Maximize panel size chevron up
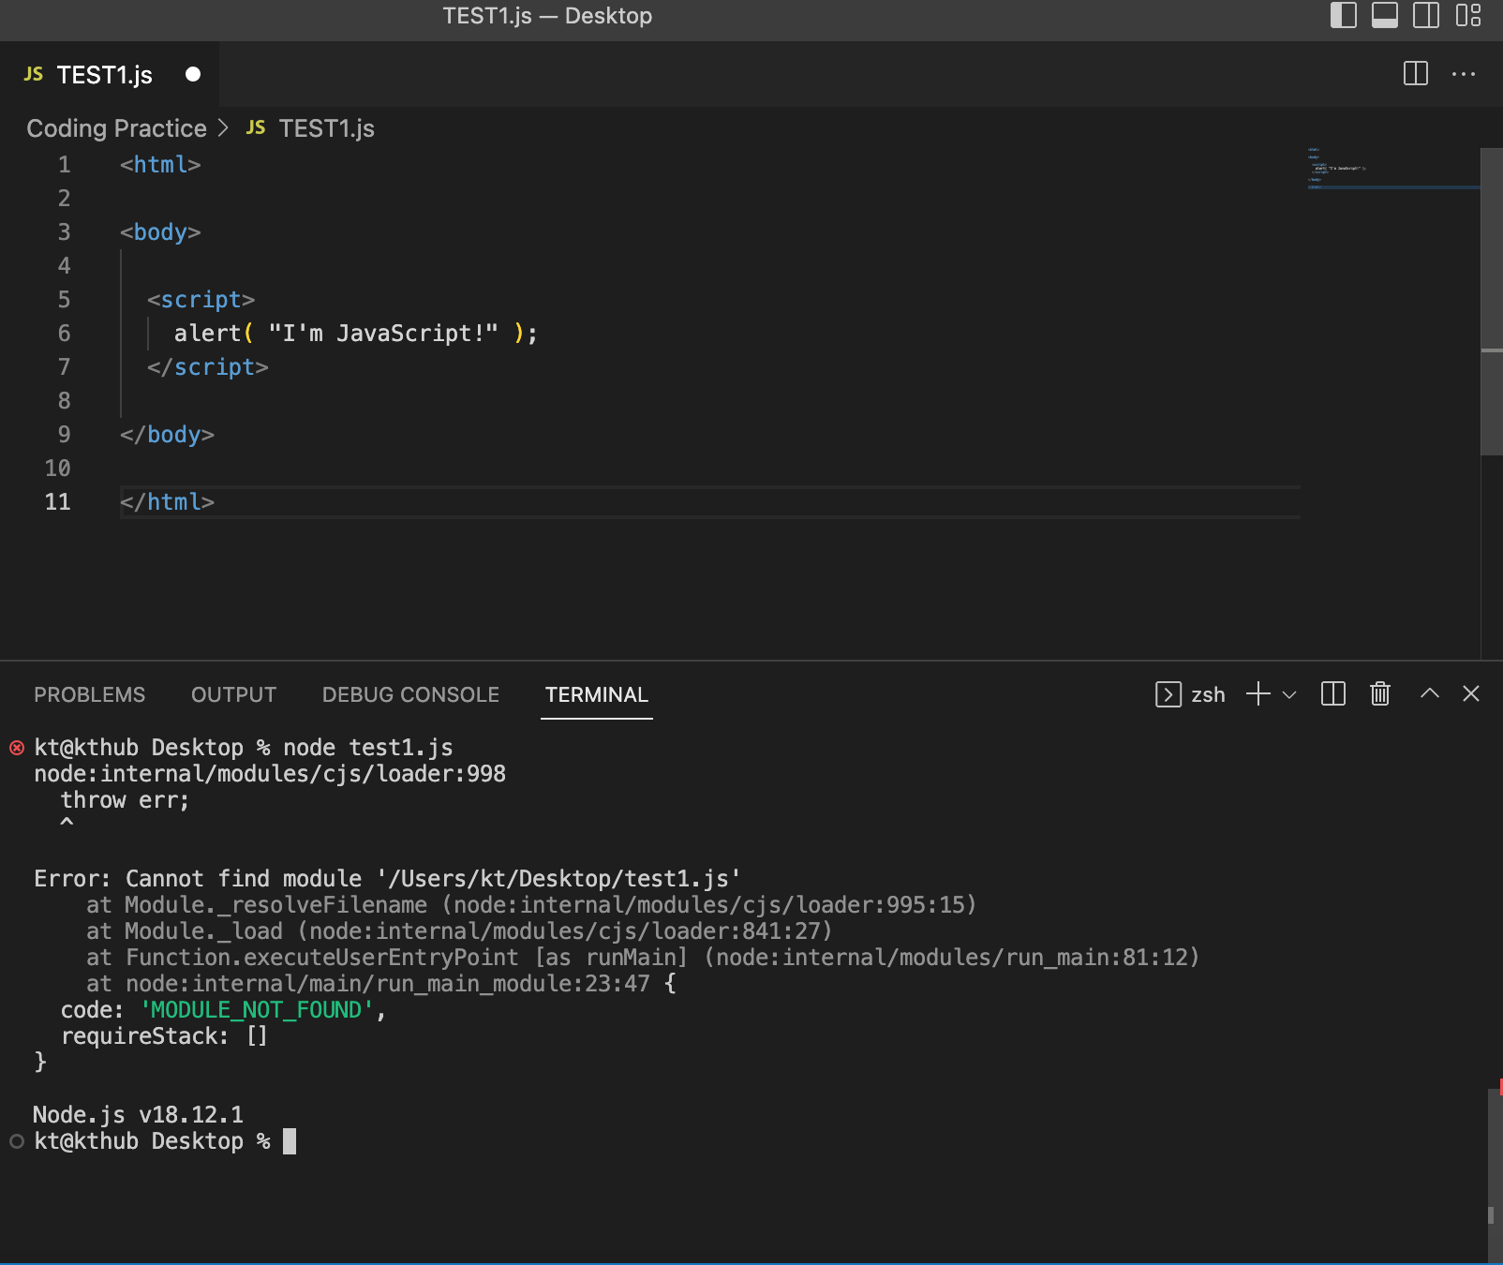 (x=1429, y=693)
